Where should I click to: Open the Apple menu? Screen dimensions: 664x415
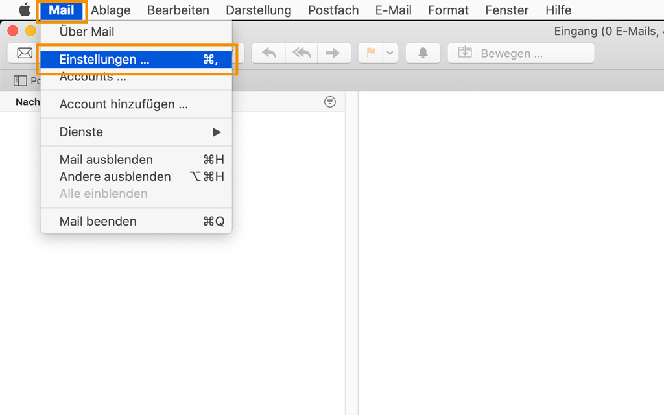click(25, 10)
